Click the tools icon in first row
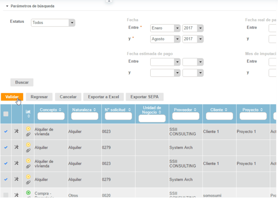The width and height of the screenshot is (278, 200). click(17, 131)
